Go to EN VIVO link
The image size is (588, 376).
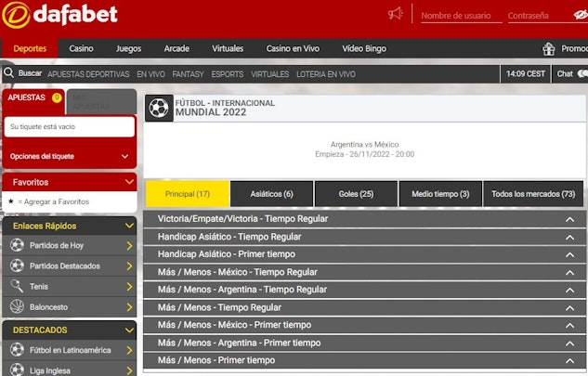pos(150,74)
